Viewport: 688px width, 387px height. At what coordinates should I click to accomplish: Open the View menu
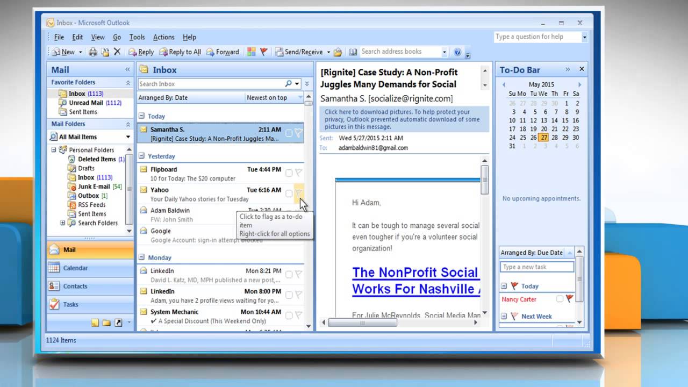pyautogui.click(x=98, y=37)
